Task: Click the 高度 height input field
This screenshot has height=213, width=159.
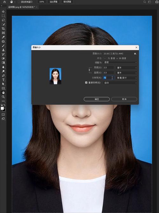Action: pyautogui.click(x=108, y=73)
